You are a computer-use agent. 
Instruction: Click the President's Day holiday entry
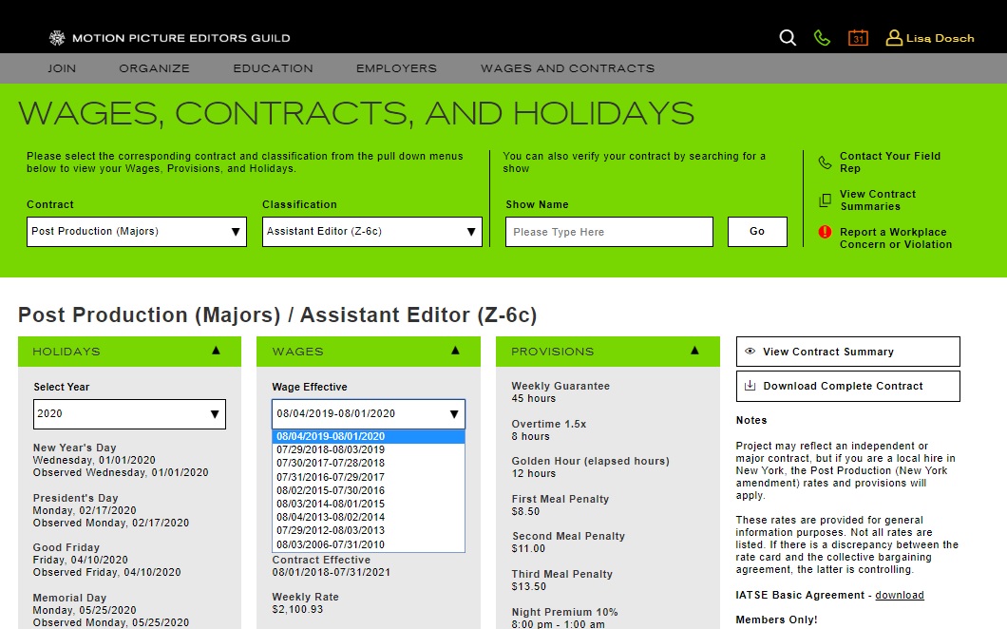click(x=111, y=510)
